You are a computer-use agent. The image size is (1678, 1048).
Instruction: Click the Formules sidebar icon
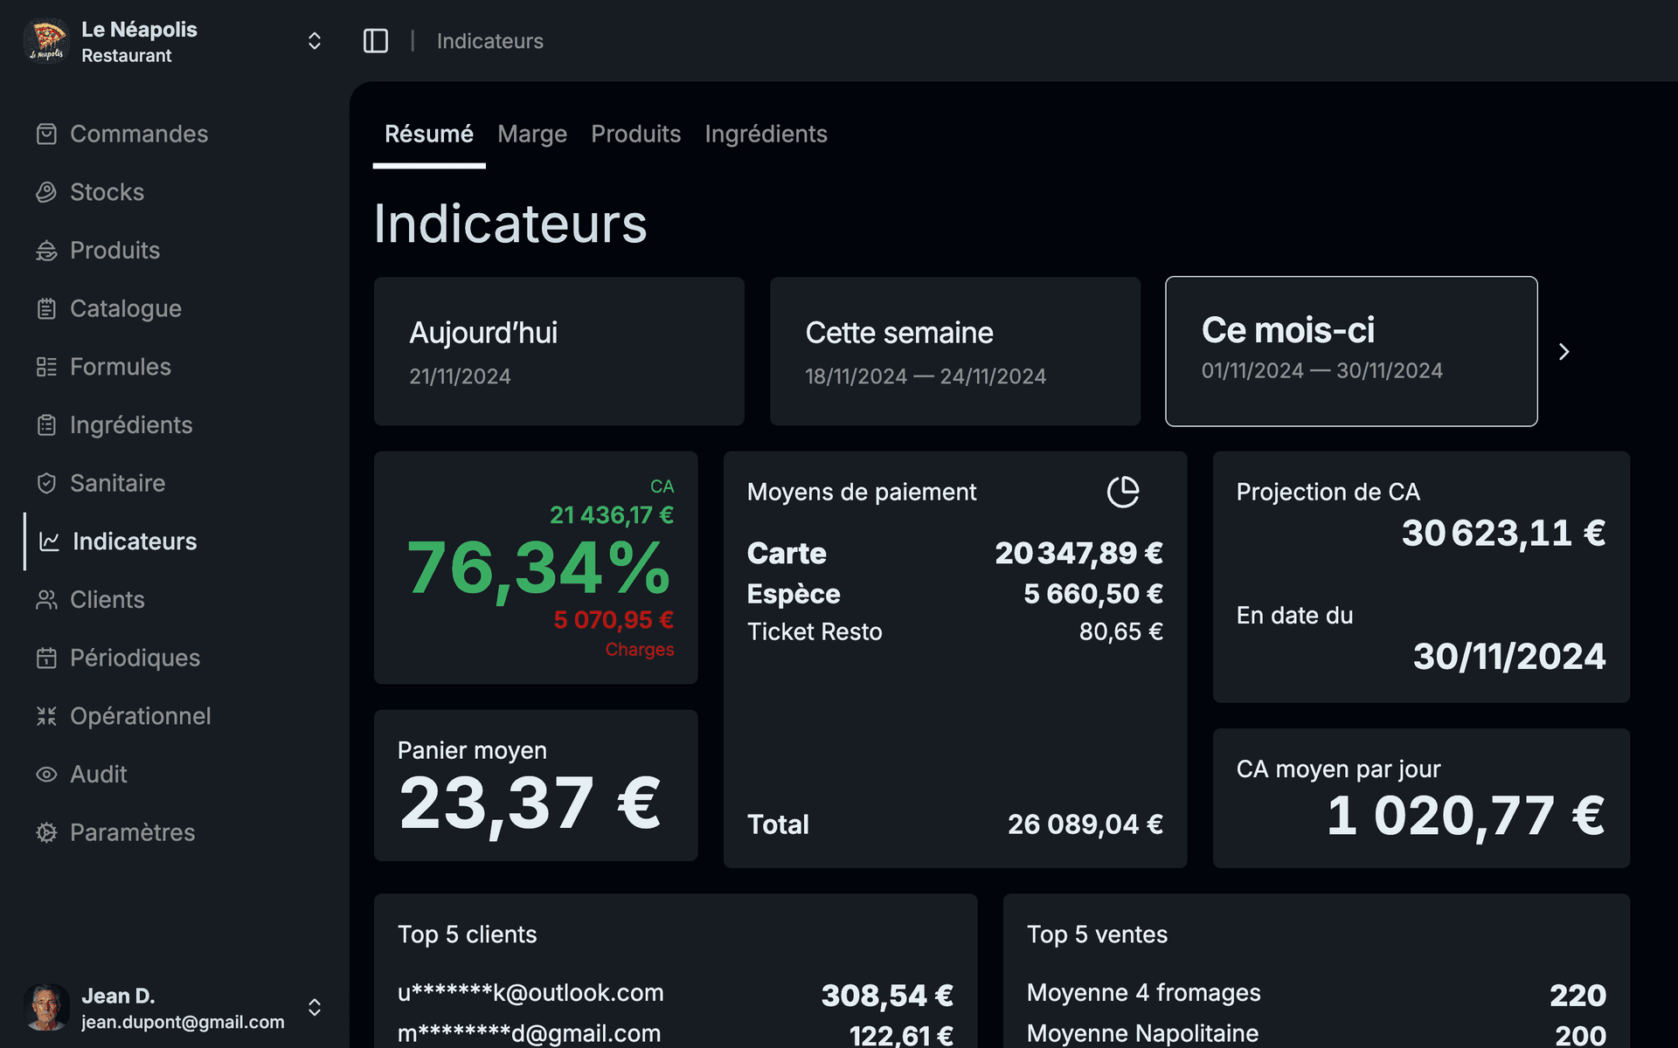click(x=46, y=367)
